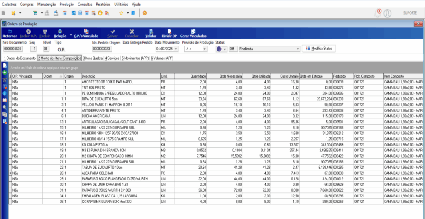Open the Data Movimento date dropdown
This screenshot has height=219, width=425.
[177, 49]
